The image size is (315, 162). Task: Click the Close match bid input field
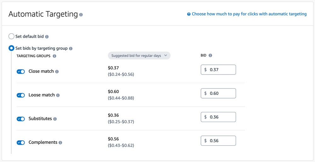(x=220, y=70)
